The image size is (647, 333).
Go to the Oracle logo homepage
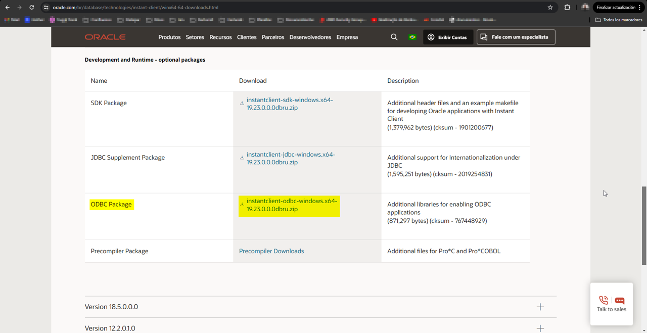[x=105, y=37]
